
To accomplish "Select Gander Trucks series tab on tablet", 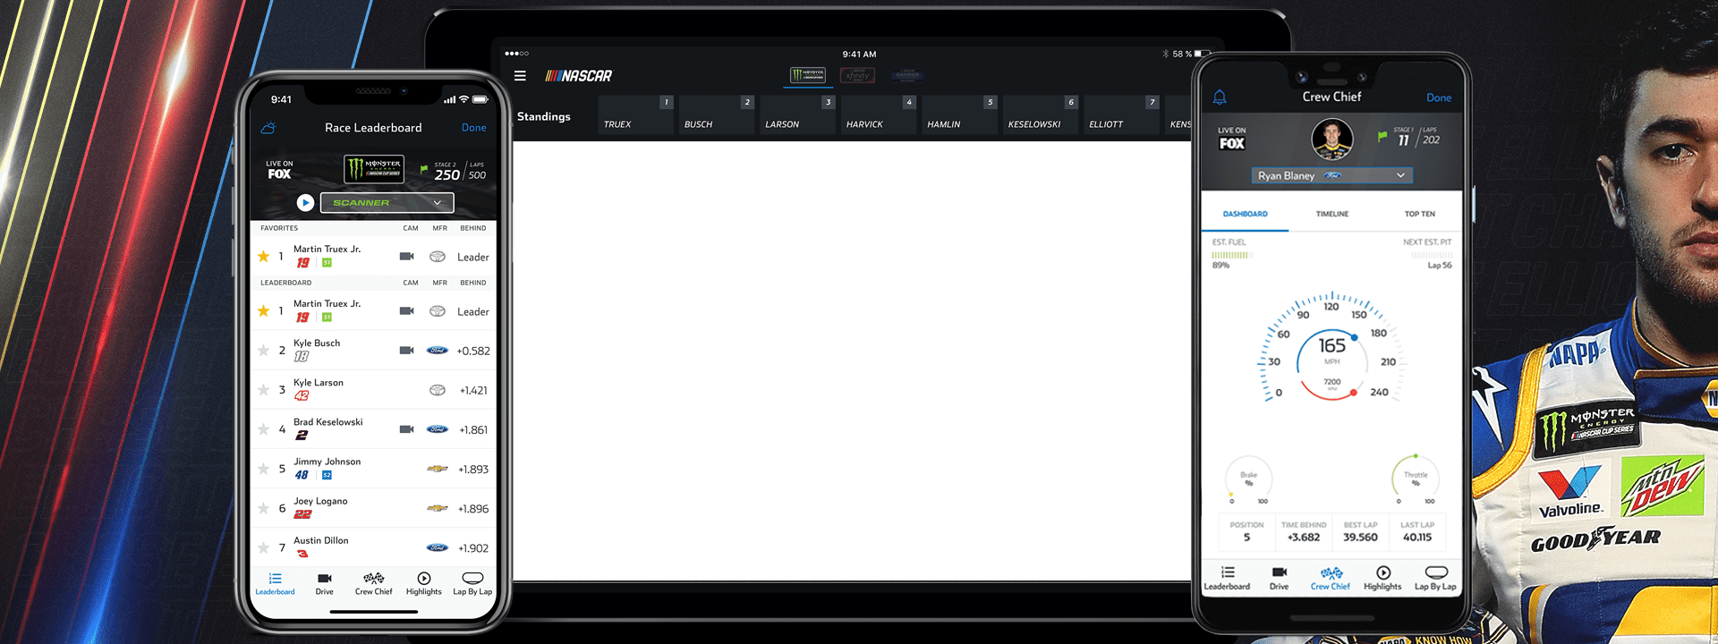I will [x=906, y=75].
